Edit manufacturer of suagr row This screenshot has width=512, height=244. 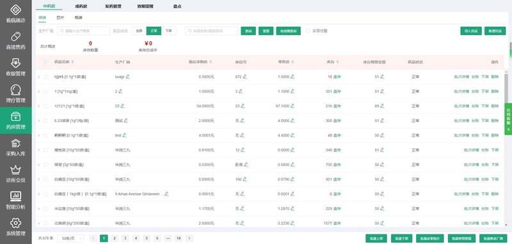point(127,77)
